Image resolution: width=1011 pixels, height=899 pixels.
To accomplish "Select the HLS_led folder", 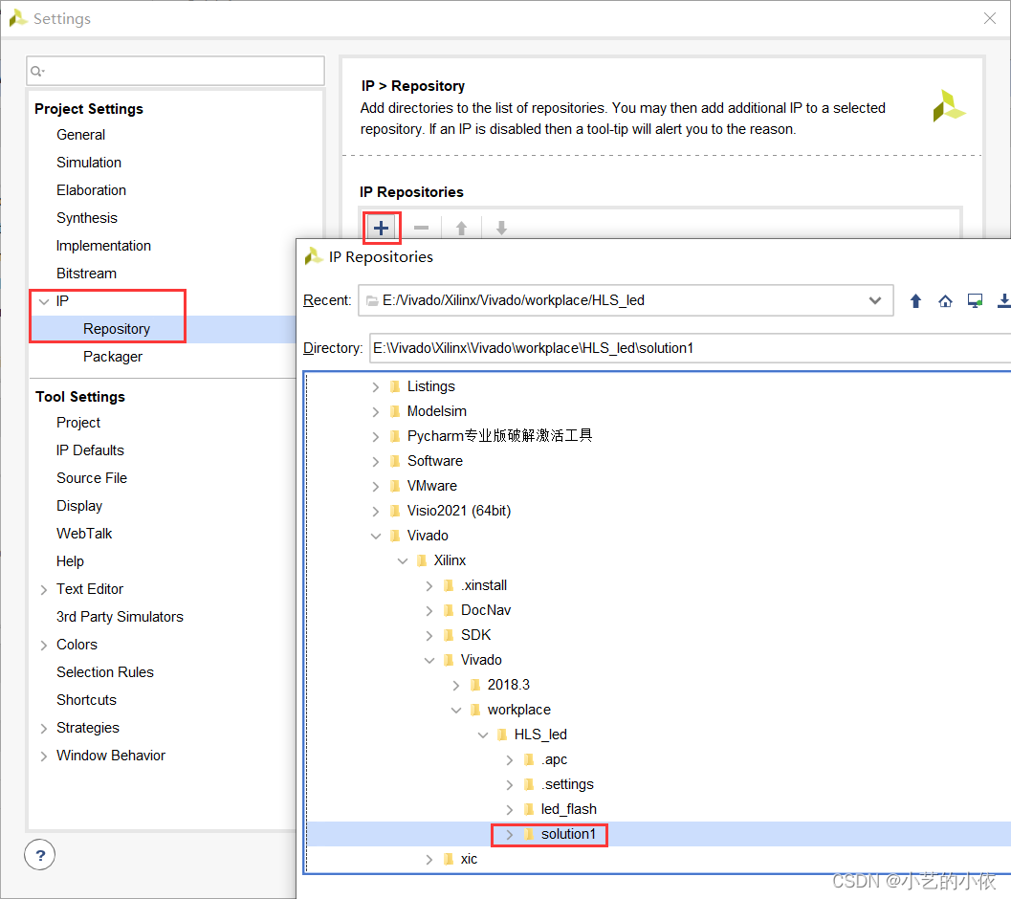I will pyautogui.click(x=540, y=735).
